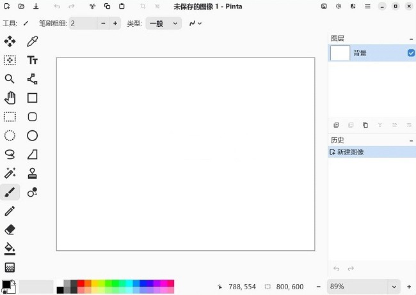Open the Adjustments menu icon
416x295 pixels.
point(339,6)
